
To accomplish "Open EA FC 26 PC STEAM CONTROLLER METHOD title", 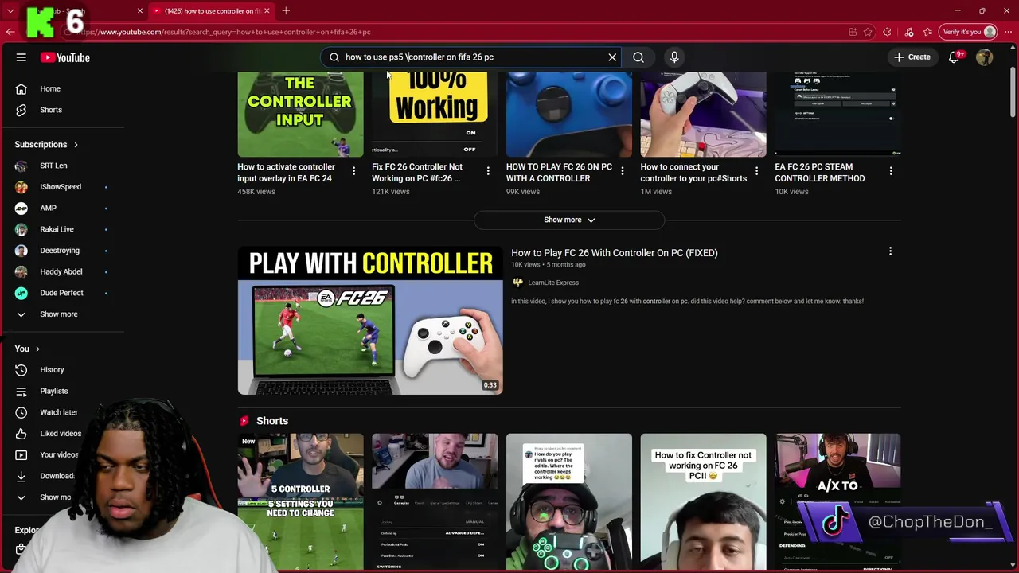I will pos(820,173).
